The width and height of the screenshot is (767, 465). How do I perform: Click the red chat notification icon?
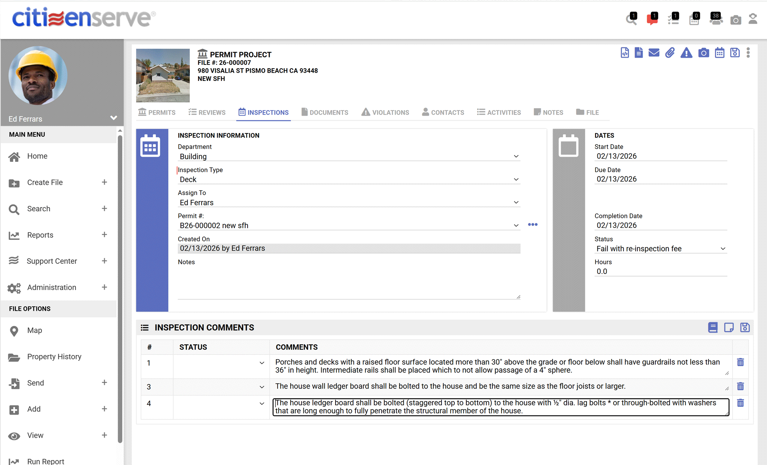click(652, 19)
